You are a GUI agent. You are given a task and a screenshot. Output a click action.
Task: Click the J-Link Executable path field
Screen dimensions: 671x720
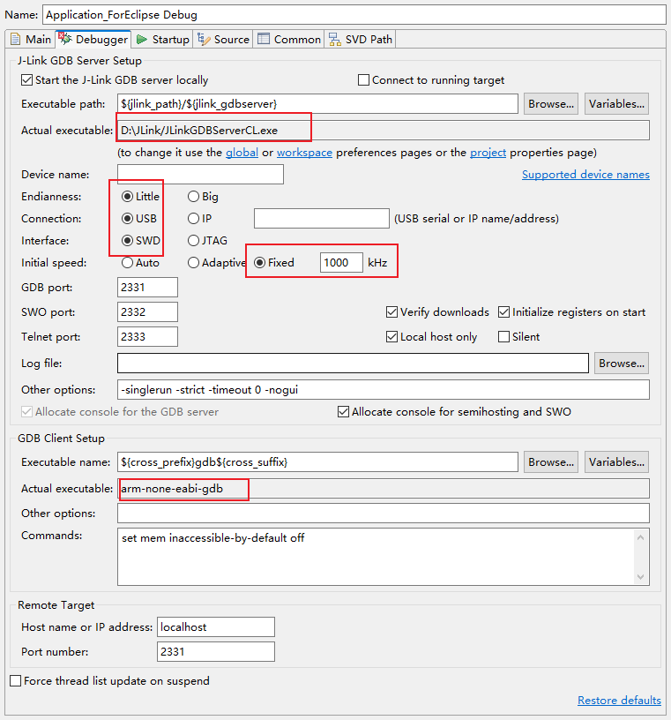coord(317,104)
